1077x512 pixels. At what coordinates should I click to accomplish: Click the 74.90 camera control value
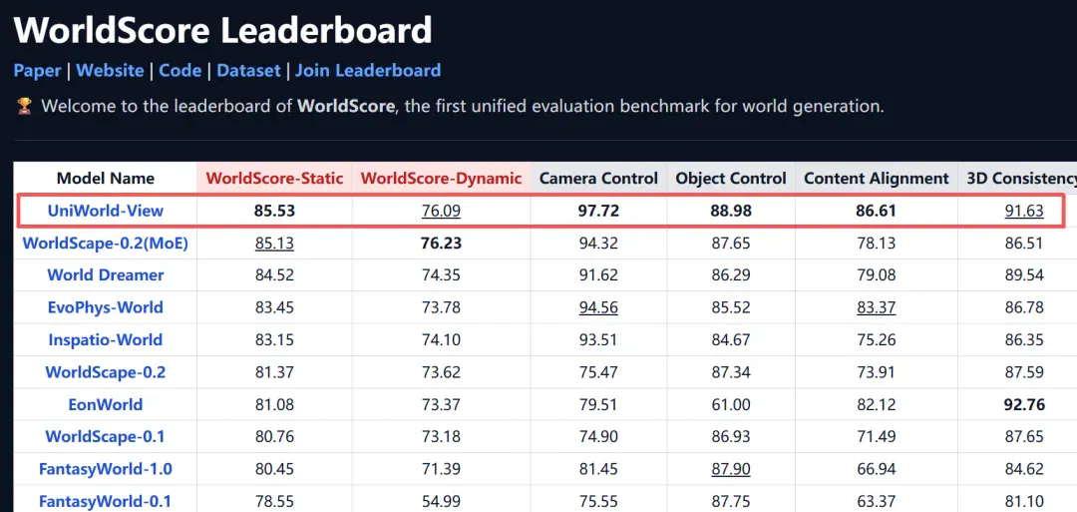[598, 436]
